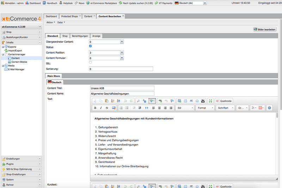Center-align text in the Text editor
This screenshot has width=282, height=188.
click(159, 108)
